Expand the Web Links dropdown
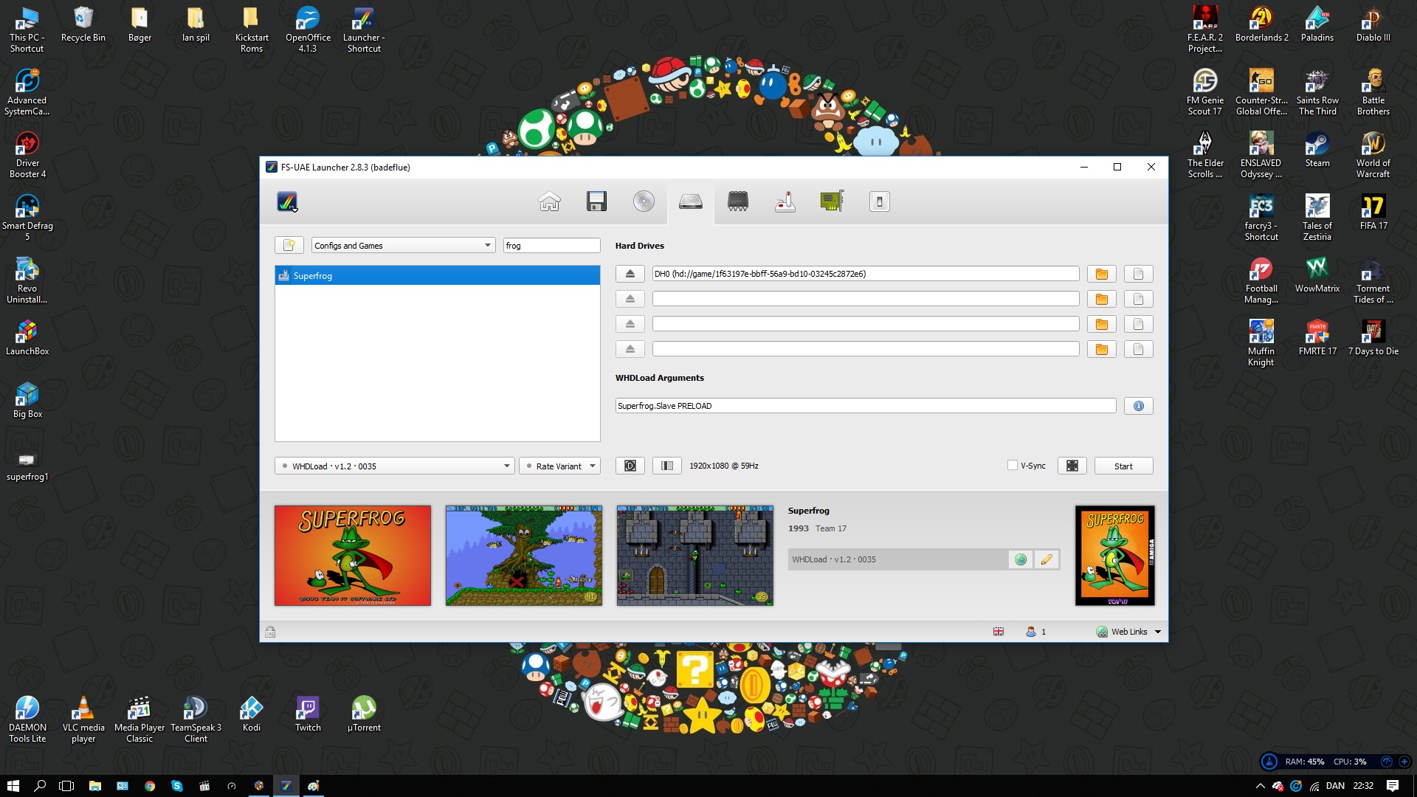This screenshot has height=797, width=1417. pos(1129,632)
